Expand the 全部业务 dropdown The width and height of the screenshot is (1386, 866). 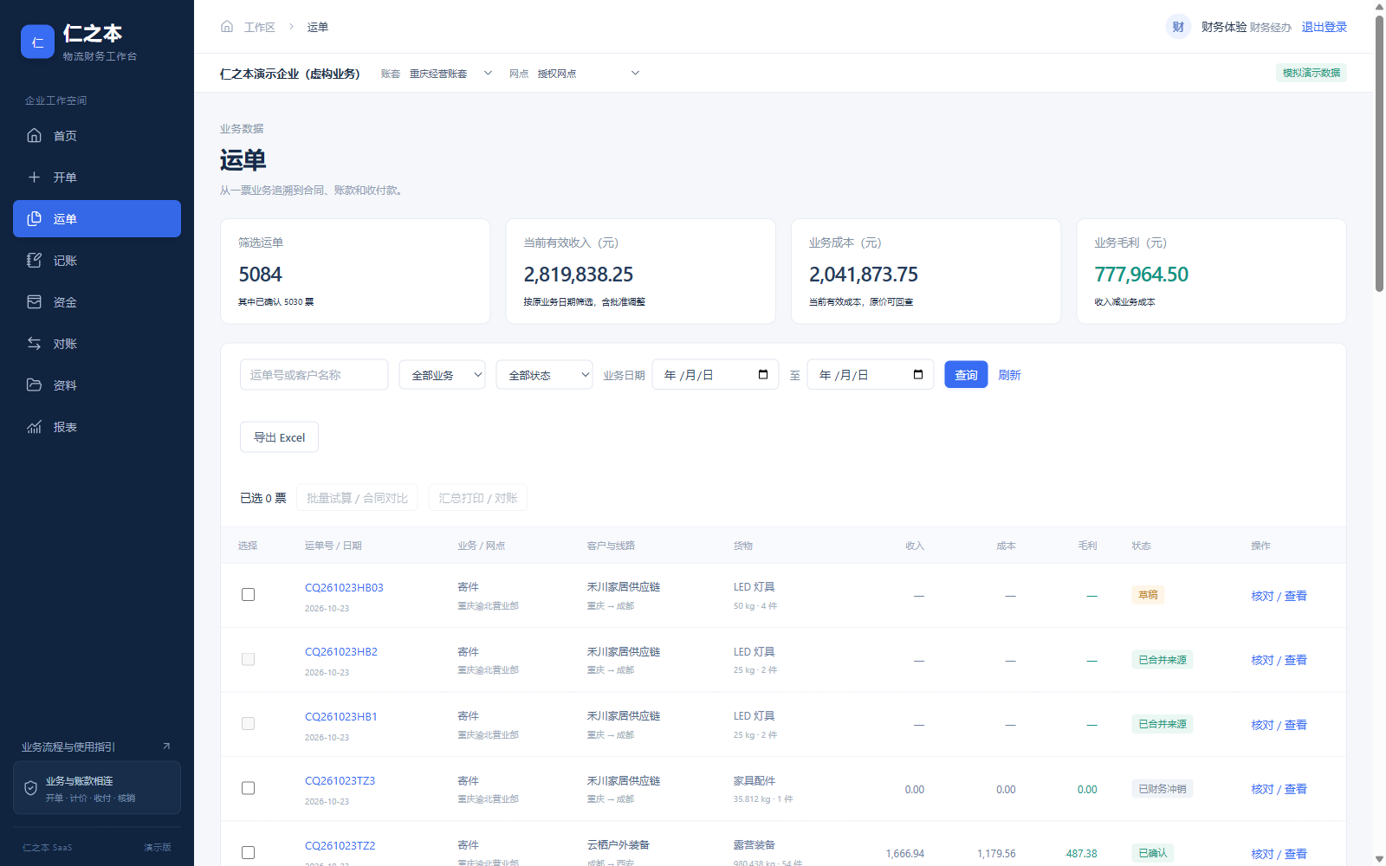click(x=442, y=375)
